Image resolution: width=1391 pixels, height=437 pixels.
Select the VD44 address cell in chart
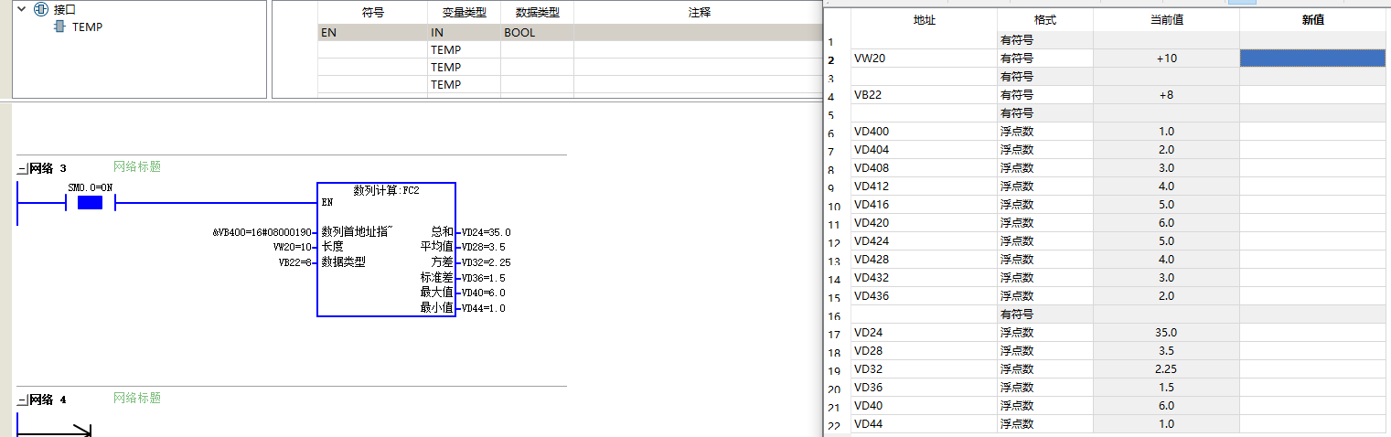(x=924, y=424)
